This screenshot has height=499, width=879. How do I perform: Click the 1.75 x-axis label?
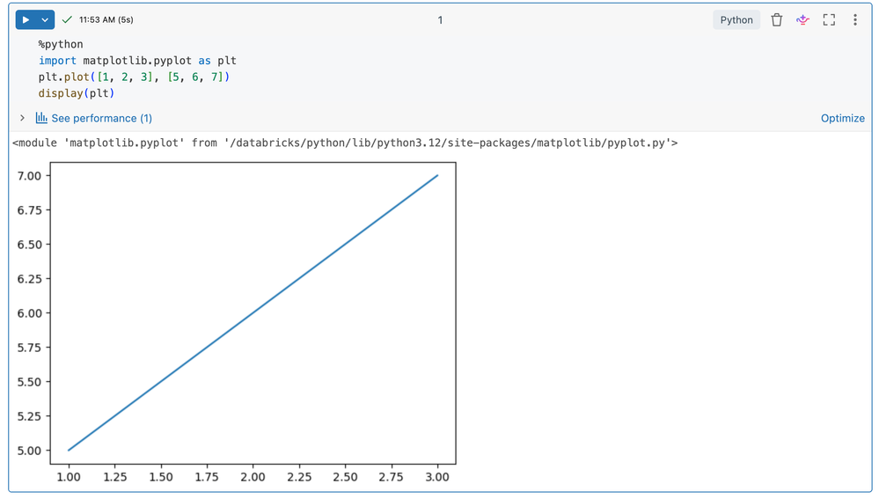(207, 477)
